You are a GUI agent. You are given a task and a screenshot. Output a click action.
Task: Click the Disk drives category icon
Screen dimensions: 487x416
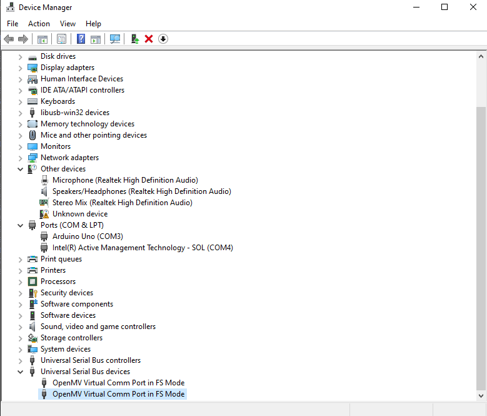tap(33, 57)
